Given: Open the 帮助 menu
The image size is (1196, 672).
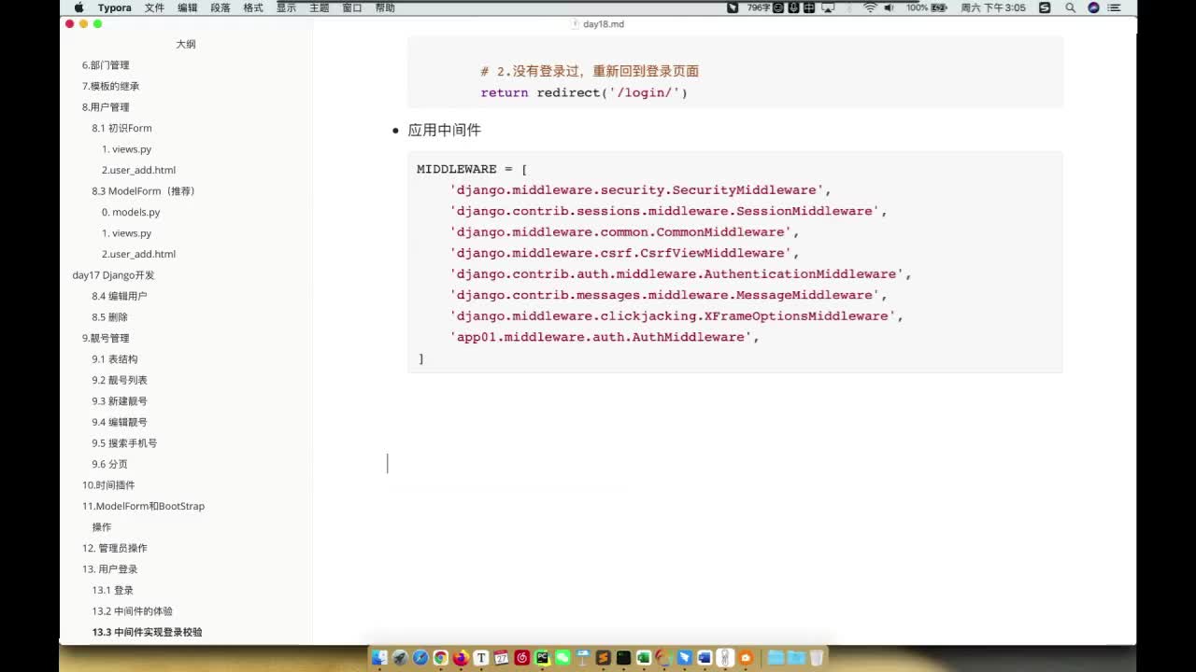Looking at the screenshot, I should (385, 7).
